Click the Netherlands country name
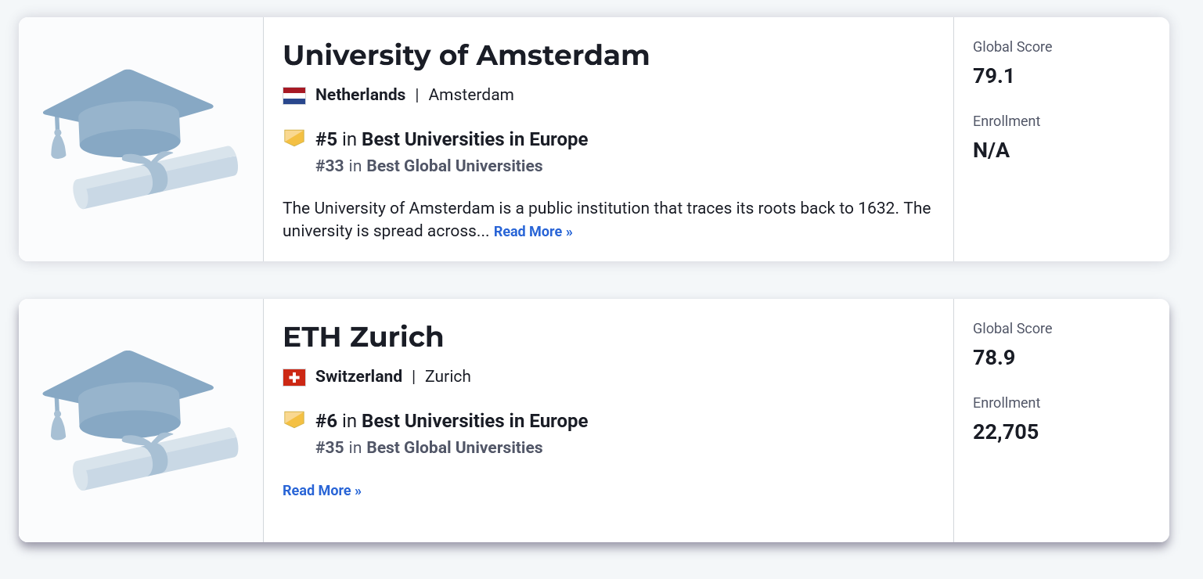 360,95
